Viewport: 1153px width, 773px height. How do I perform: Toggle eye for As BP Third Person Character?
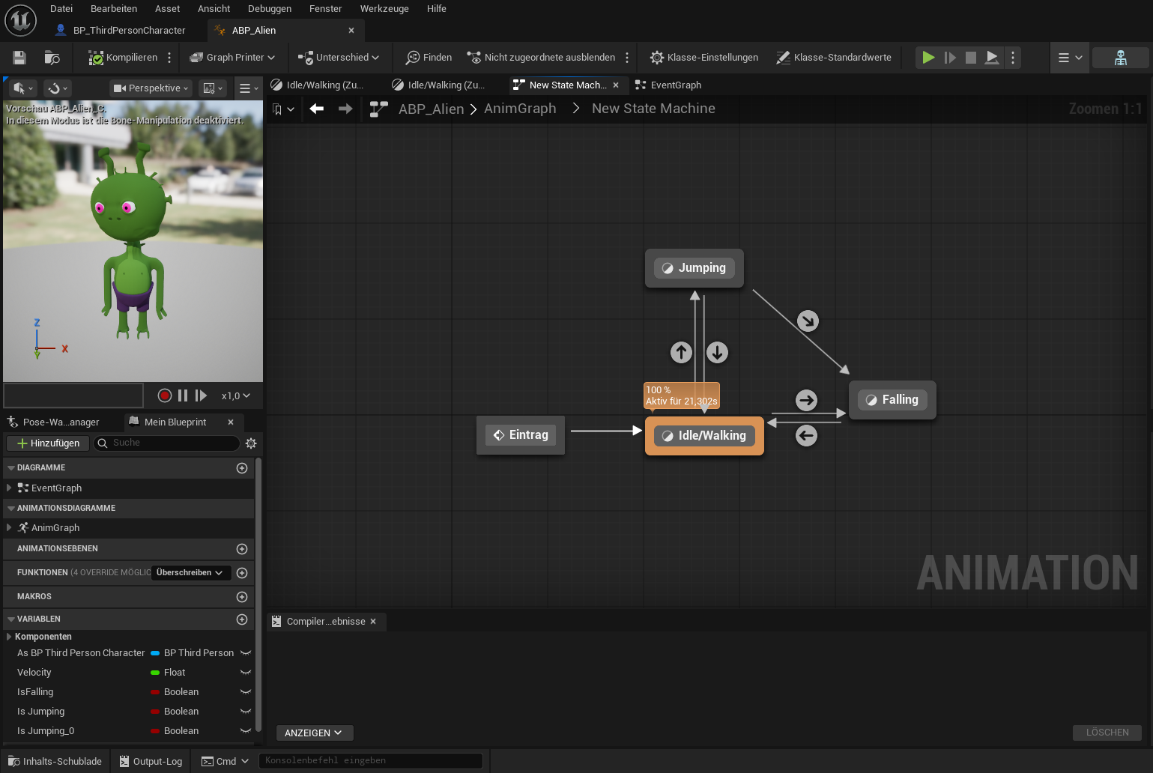pyautogui.click(x=245, y=653)
